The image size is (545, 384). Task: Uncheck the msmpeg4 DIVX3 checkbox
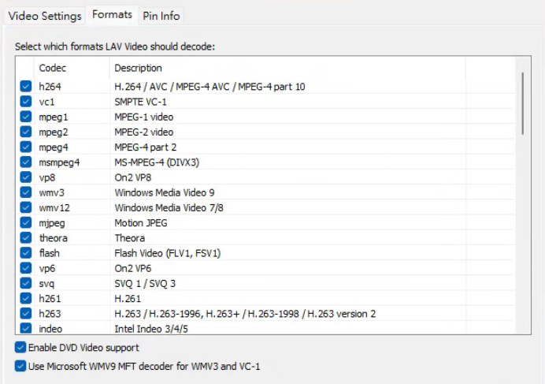tap(26, 162)
